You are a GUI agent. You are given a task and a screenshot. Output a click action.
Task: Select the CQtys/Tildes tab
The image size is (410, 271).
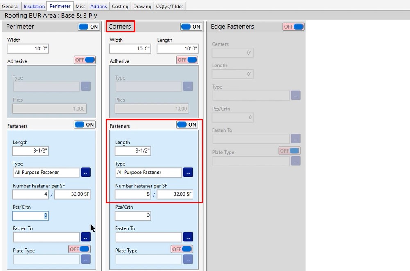coord(170,6)
